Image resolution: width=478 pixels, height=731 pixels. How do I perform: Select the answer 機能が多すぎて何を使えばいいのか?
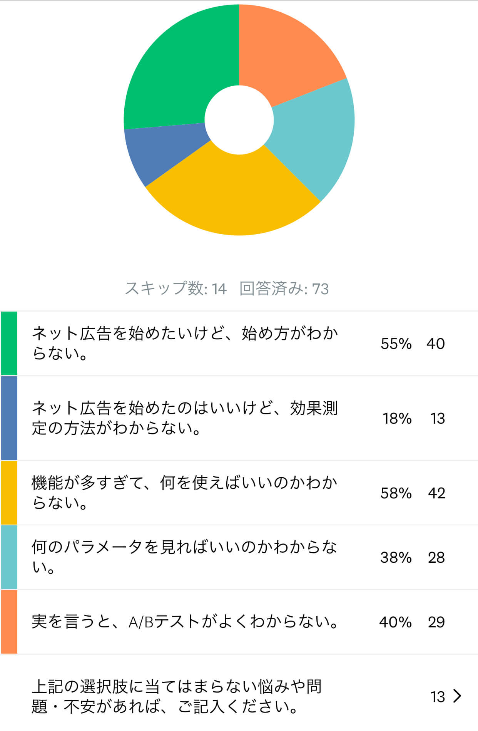point(239,493)
